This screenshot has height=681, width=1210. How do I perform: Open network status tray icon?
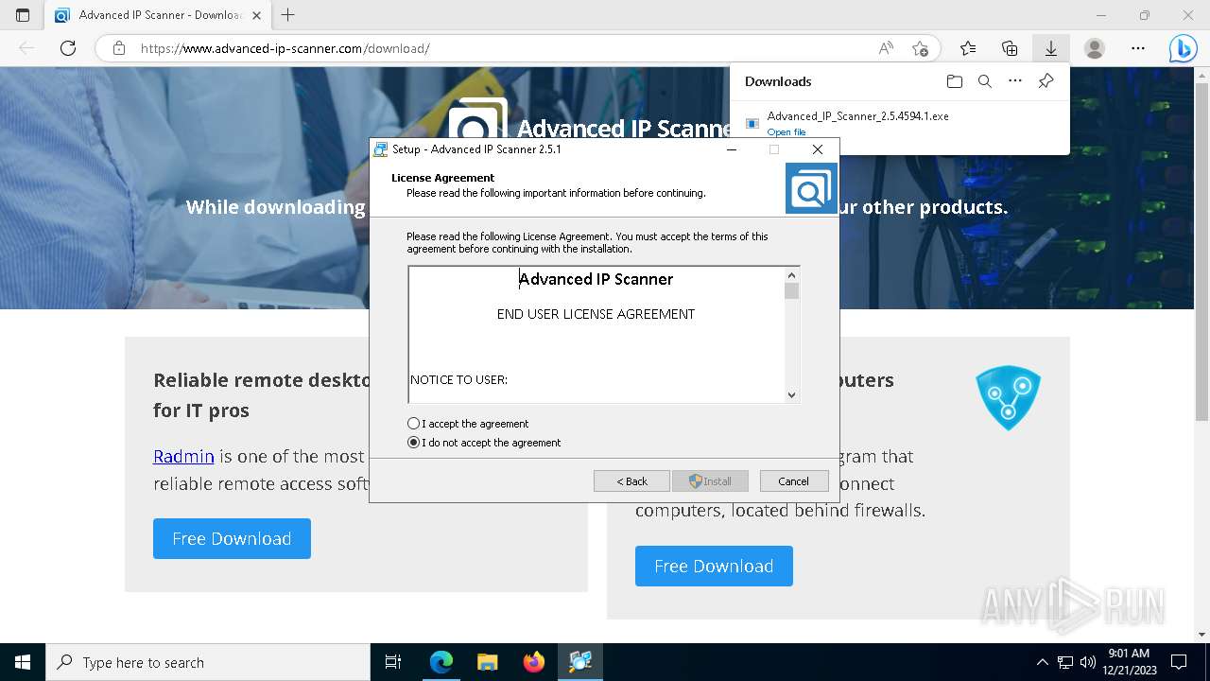pos(1065,662)
